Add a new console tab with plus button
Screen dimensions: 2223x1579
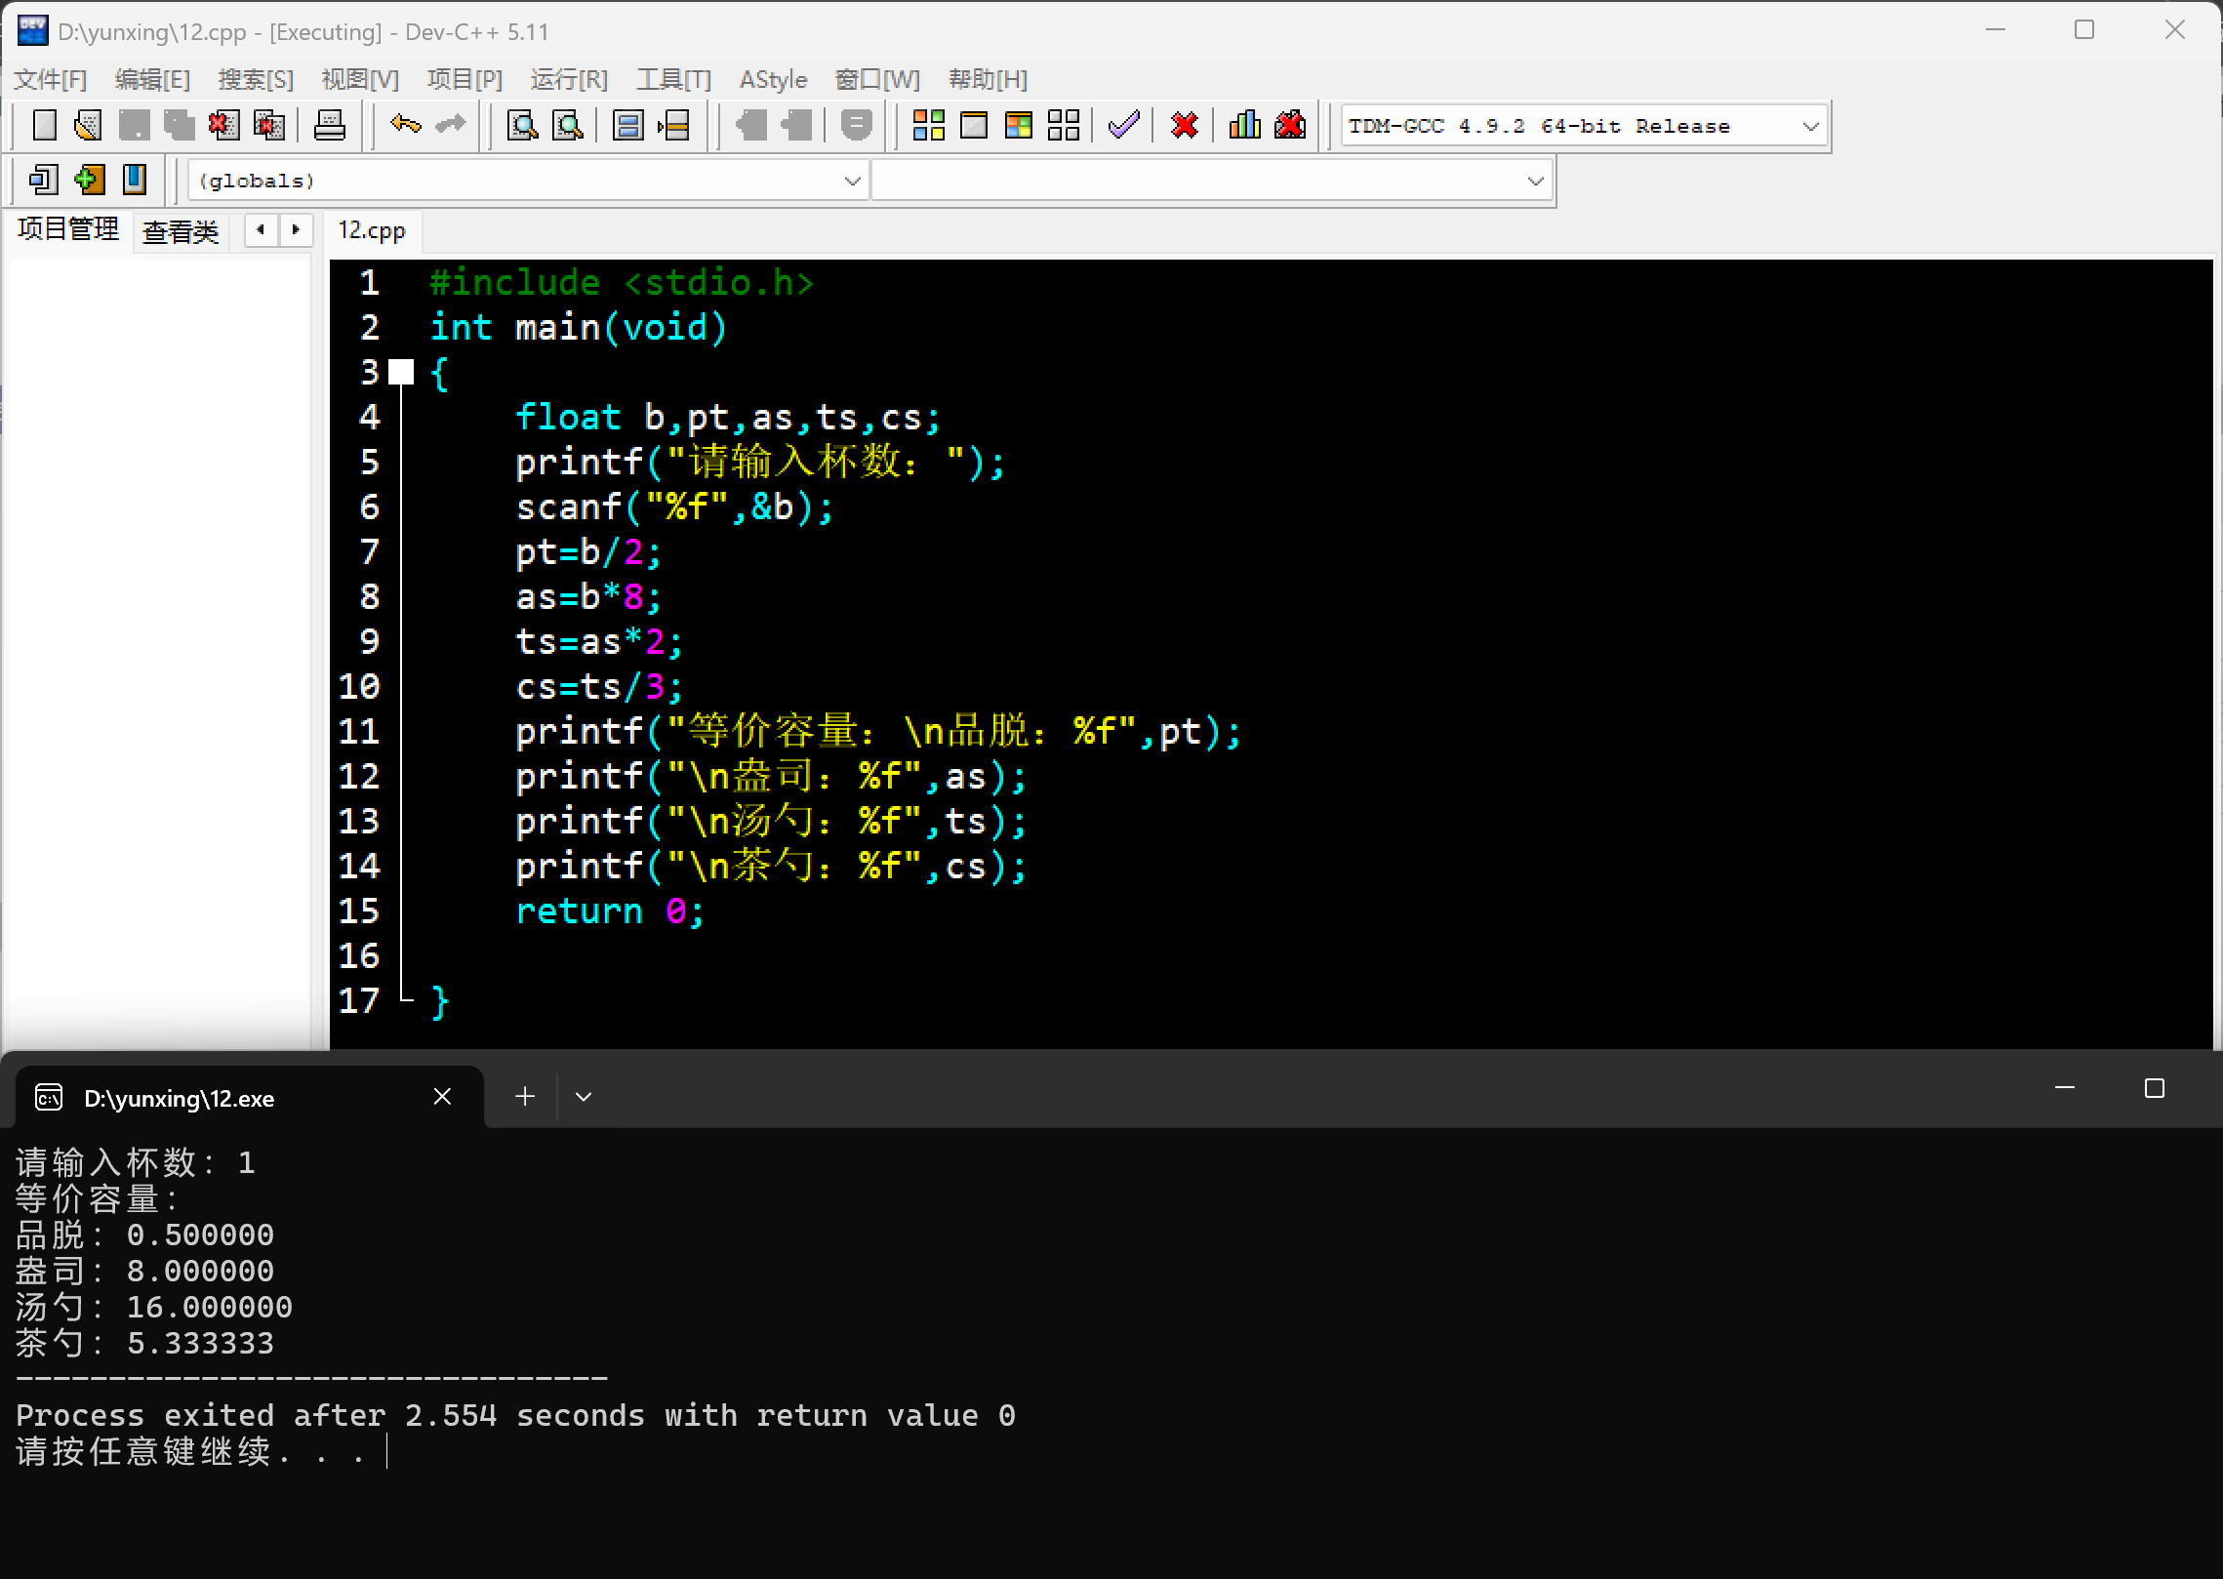(525, 1097)
